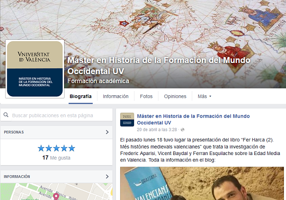Viewport: 286px width, 200px height.
Task: Click in Buscar publicaciones search field
Action: pyautogui.click(x=57, y=115)
